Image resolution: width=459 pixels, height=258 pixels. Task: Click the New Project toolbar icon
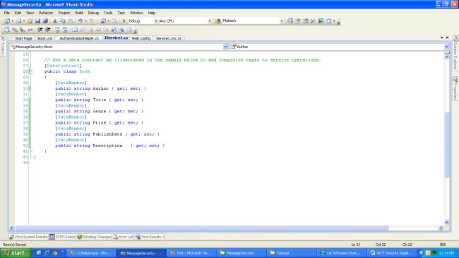[7, 21]
